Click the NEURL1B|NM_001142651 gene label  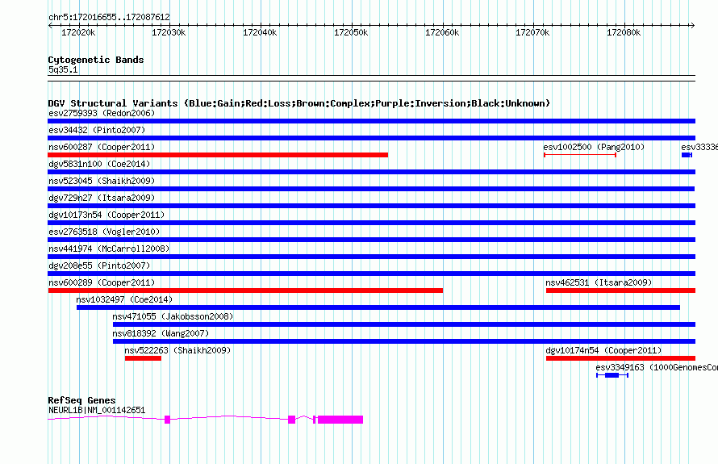pyautogui.click(x=97, y=411)
